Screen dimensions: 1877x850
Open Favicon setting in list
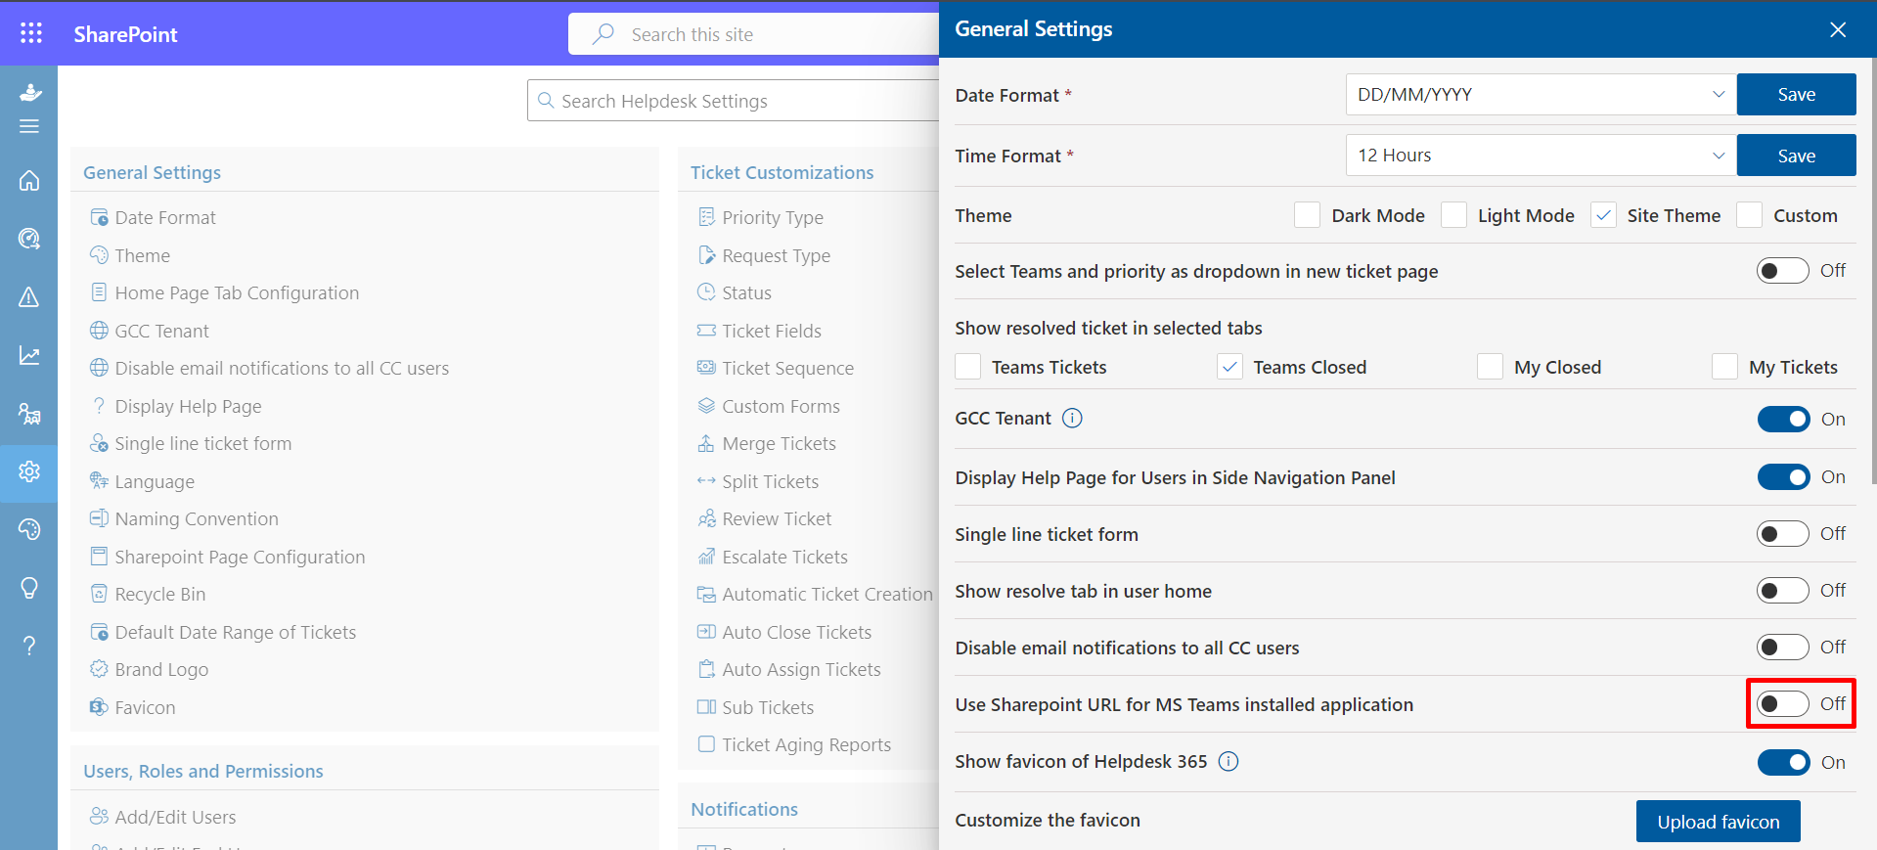pyautogui.click(x=132, y=707)
